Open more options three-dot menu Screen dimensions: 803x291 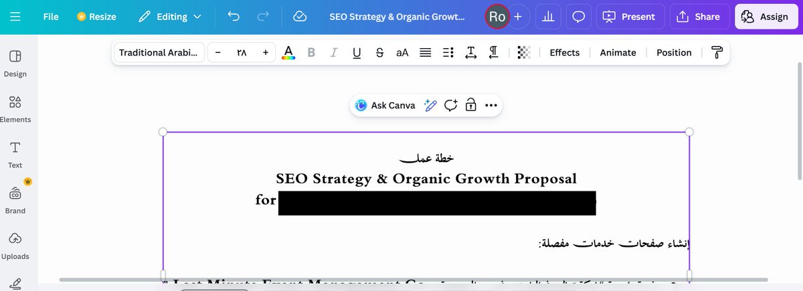[x=491, y=105]
